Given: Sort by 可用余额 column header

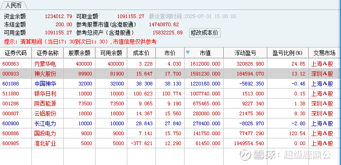Looking at the screenshot, I should coord(111,53).
